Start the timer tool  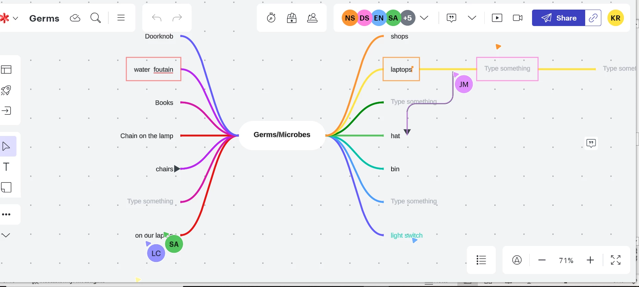coord(271,18)
